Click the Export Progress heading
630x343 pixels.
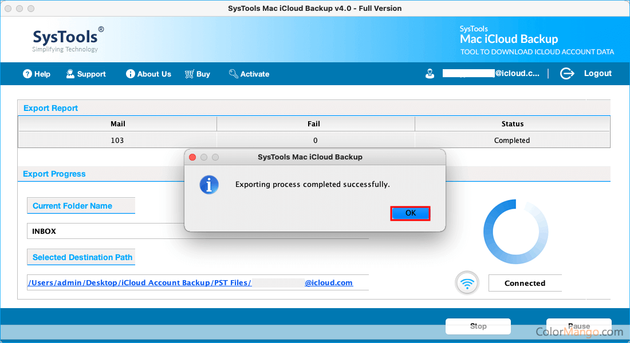coord(54,174)
